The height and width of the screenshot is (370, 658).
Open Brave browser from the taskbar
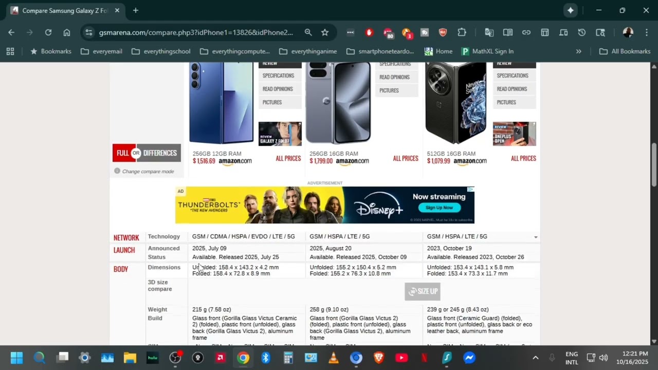[x=379, y=358]
